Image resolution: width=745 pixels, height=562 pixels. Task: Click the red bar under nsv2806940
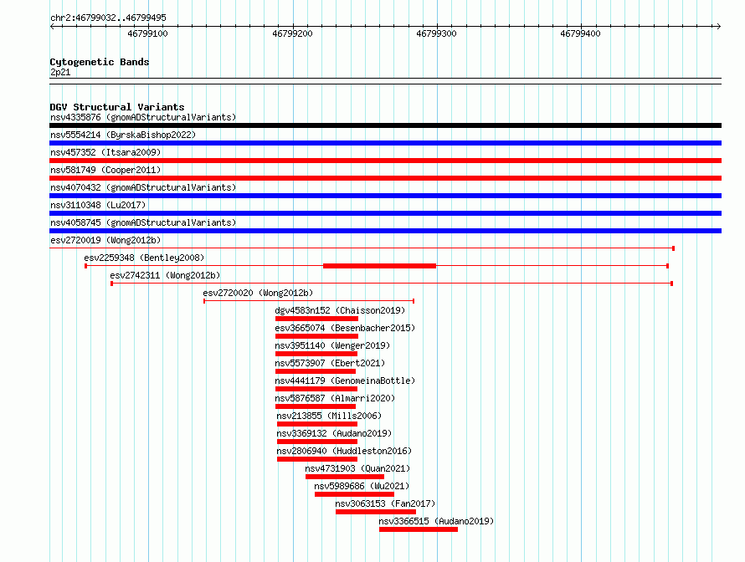tap(317, 459)
